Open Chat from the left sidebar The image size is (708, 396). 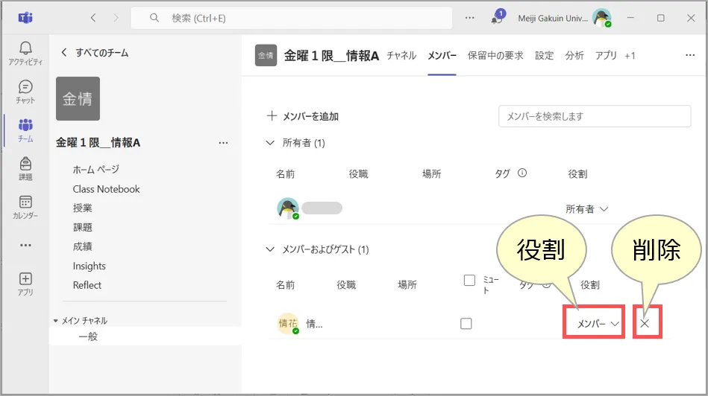25,92
